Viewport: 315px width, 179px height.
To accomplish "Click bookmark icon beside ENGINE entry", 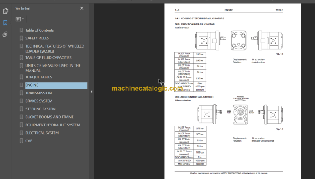I will click(21, 85).
